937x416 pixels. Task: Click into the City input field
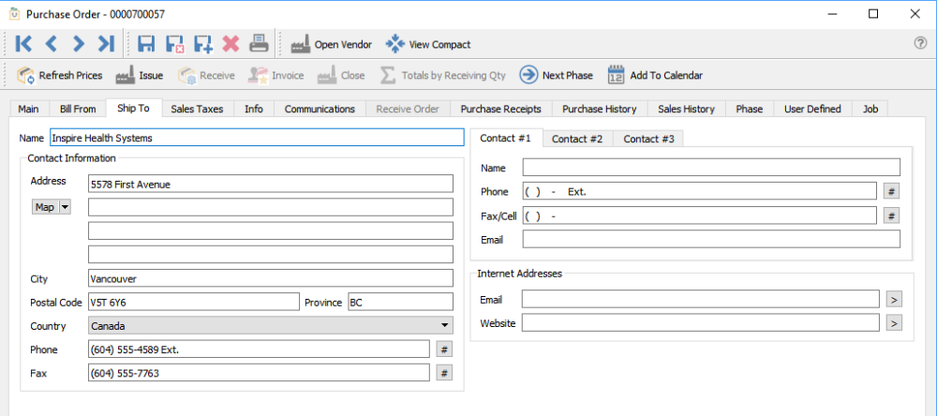tap(270, 278)
